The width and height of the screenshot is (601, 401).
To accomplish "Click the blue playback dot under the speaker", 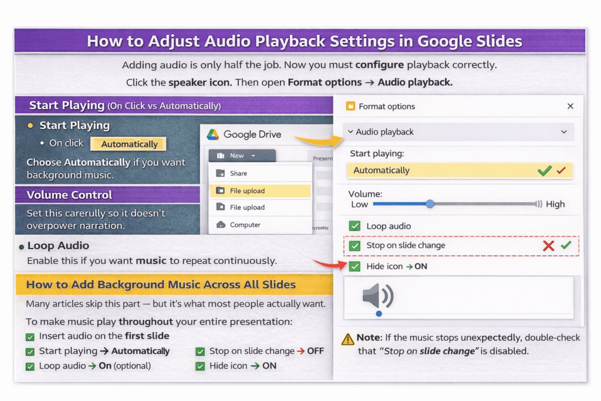I will [x=379, y=314].
